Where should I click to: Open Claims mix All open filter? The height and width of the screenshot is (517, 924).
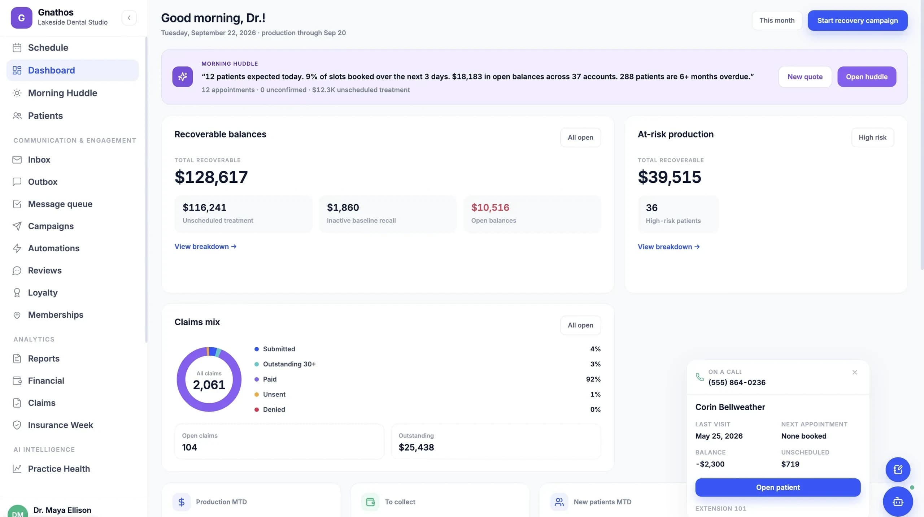pyautogui.click(x=580, y=325)
